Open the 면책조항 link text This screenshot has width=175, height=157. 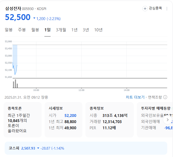coord(155,97)
